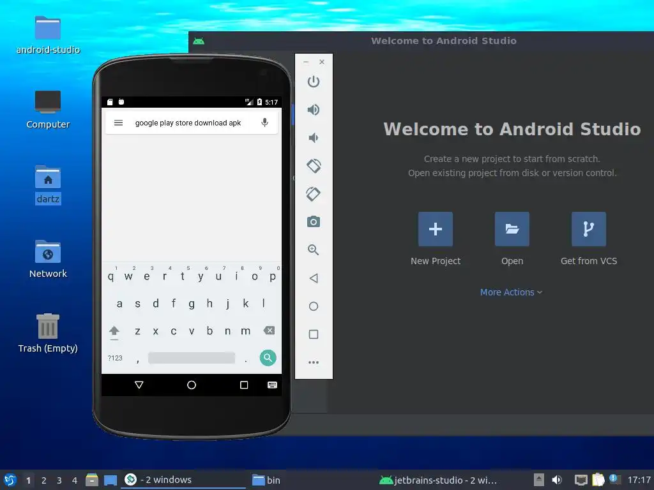Tap the teal search key on keyboard
The height and width of the screenshot is (490, 654).
pyautogui.click(x=268, y=357)
